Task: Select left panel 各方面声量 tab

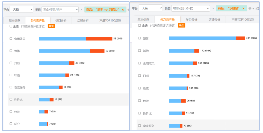Action: 38,21
